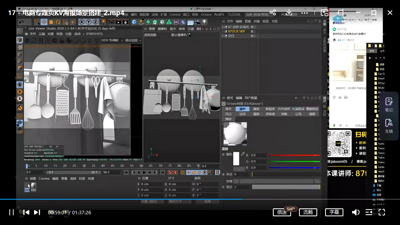
Task: Open the Corona menu in the main menu bar
Action: [175, 15]
